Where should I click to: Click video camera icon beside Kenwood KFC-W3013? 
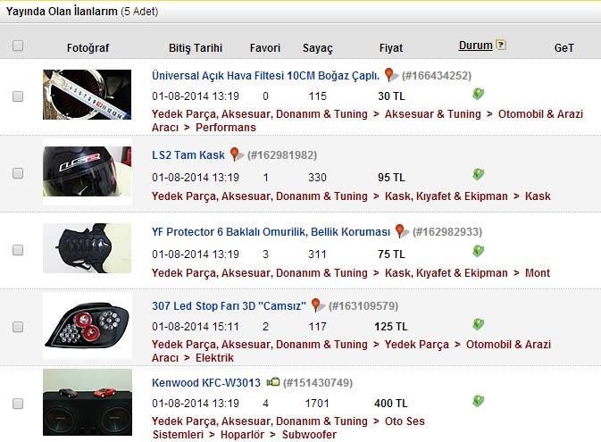pos(273,382)
